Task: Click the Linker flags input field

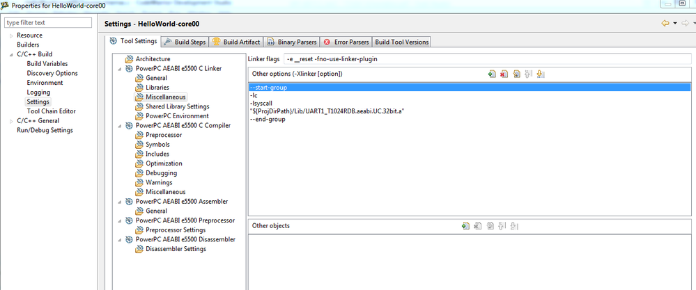Action: tap(486, 59)
